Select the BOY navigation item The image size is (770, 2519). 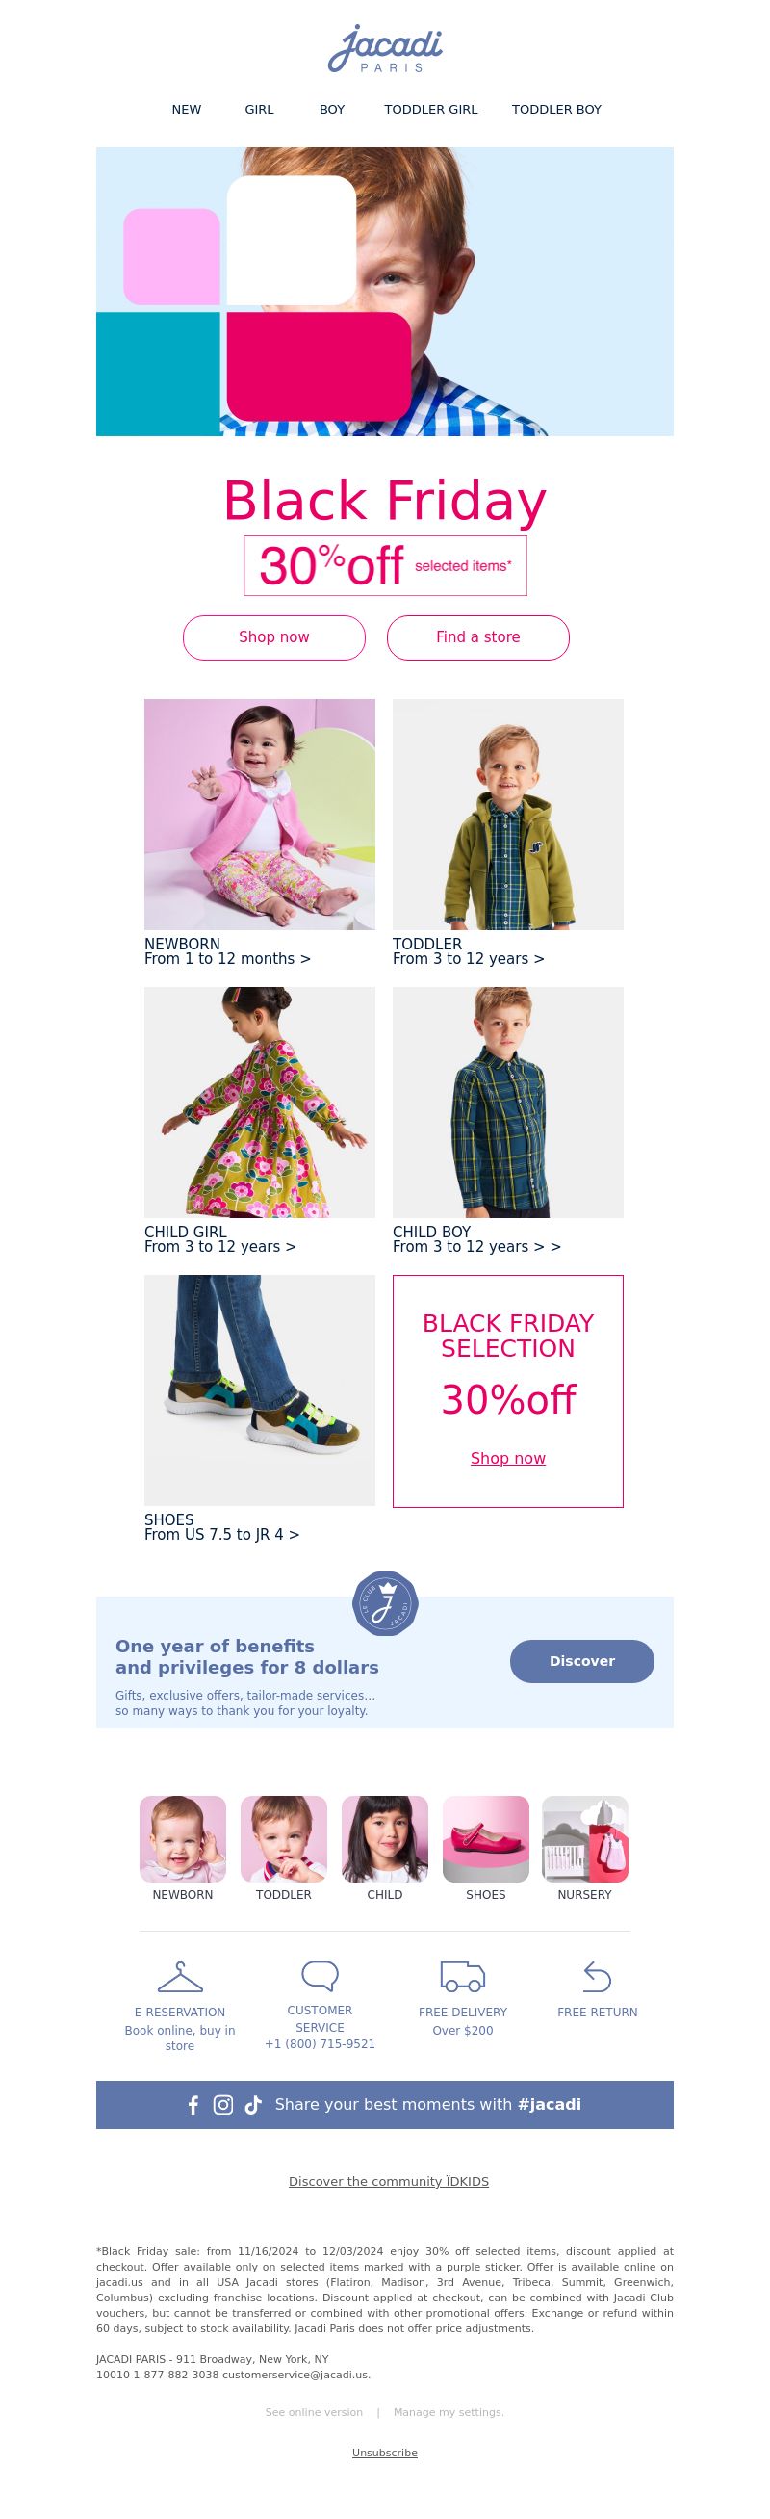click(332, 110)
